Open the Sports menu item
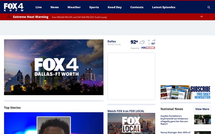The image size is (215, 134). (x=94, y=7)
